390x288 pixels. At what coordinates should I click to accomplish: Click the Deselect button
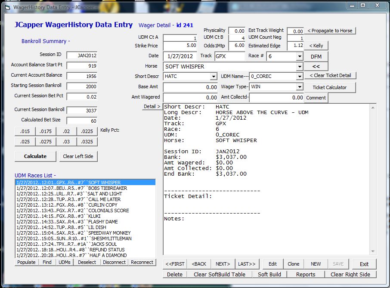click(x=87, y=262)
